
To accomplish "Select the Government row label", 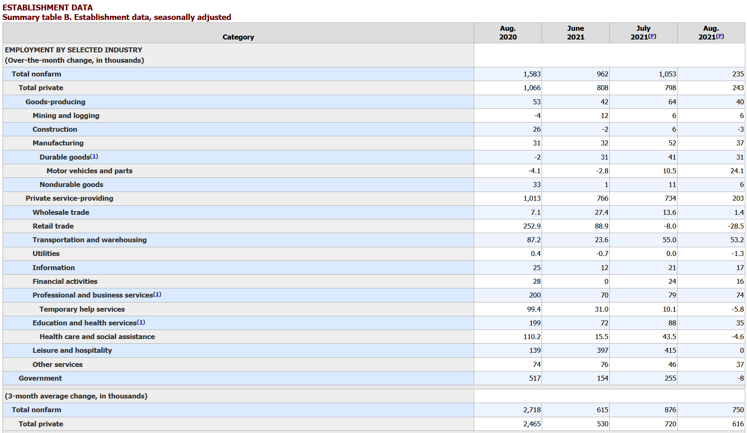I will tap(40, 378).
